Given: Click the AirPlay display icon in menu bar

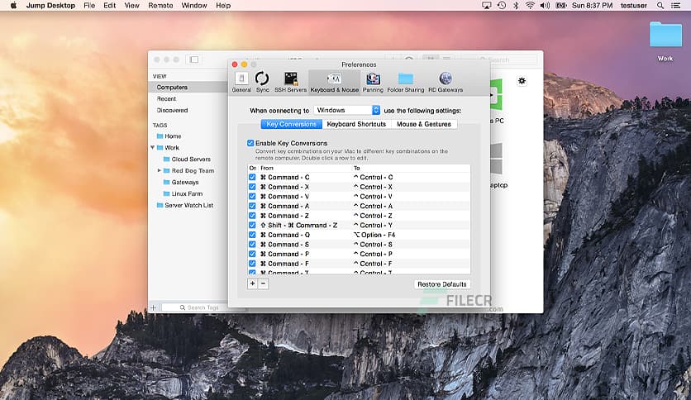Looking at the screenshot, I should 487,5.
